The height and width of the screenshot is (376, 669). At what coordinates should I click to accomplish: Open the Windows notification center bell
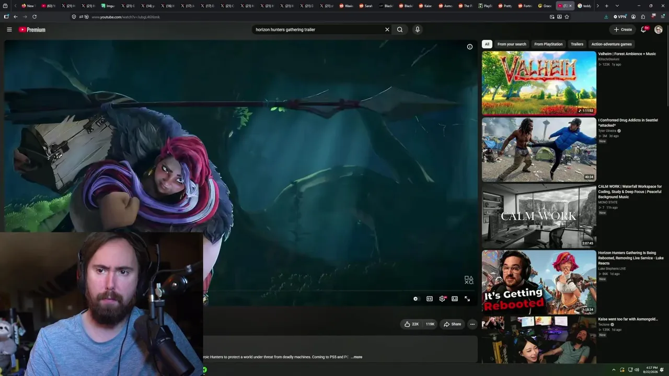[x=662, y=370]
